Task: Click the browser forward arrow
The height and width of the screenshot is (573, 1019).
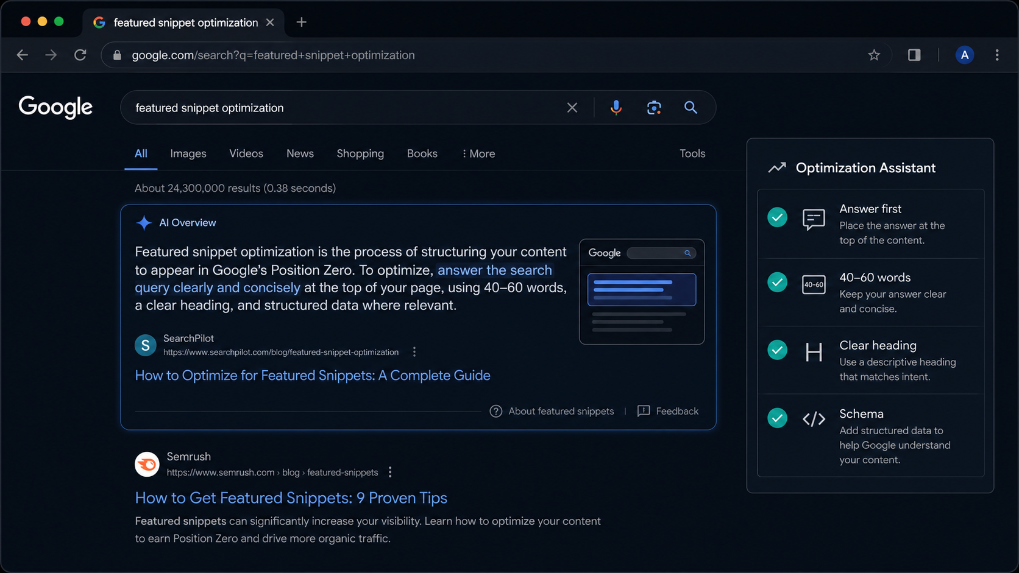Action: [x=51, y=55]
